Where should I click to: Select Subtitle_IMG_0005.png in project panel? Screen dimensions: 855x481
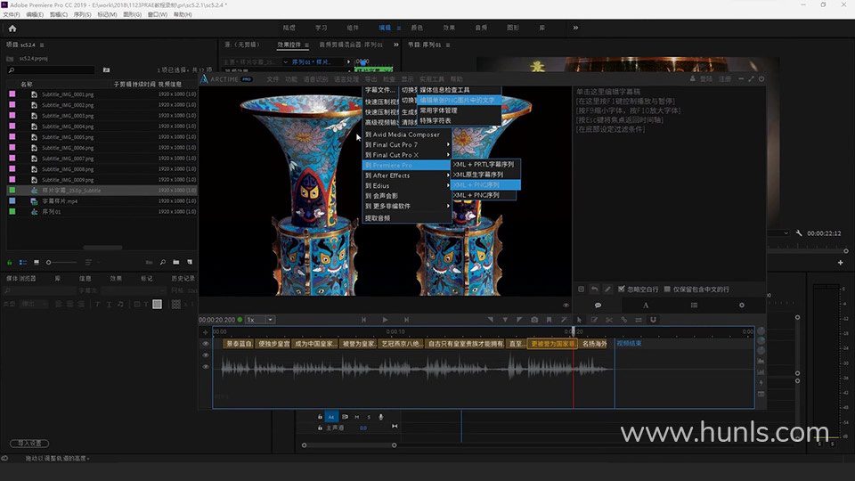pyautogui.click(x=68, y=137)
